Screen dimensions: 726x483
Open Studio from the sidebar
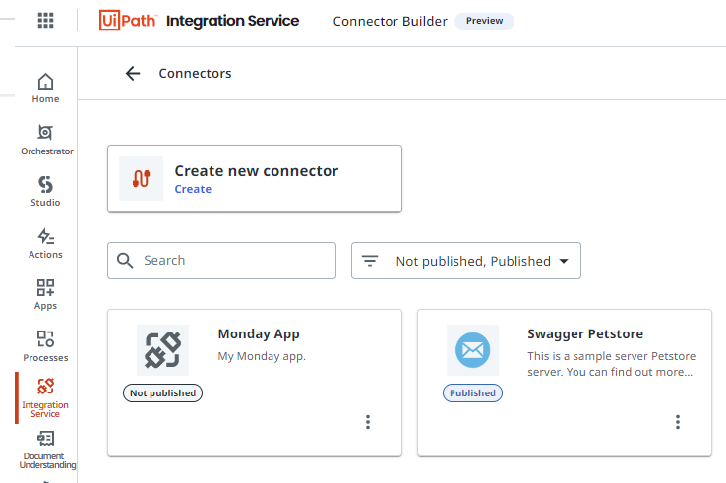45,191
